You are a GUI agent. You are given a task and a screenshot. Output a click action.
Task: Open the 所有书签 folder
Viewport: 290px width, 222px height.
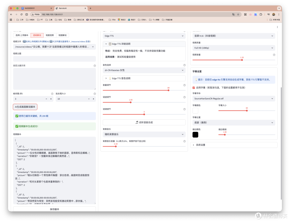[275, 20]
